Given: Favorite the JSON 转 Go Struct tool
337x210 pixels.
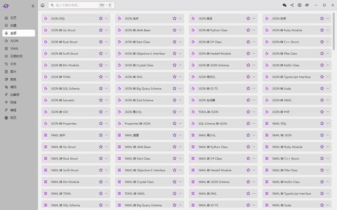Looking at the screenshot, I should [x=101, y=30].
